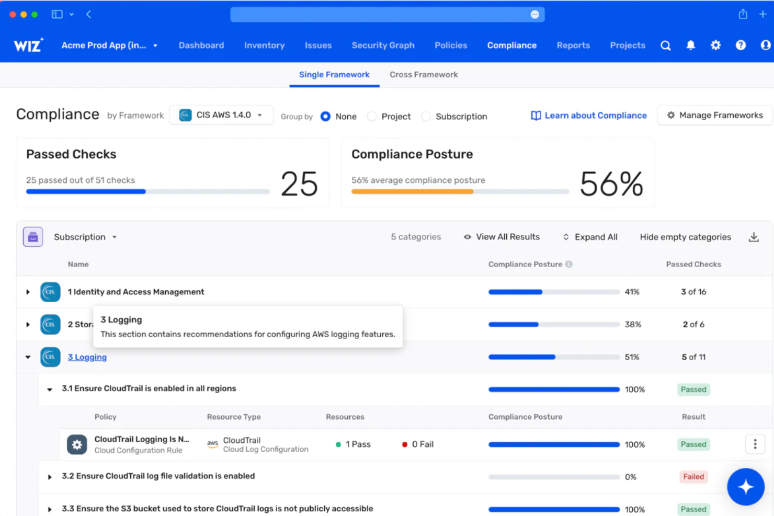774x516 pixels.
Task: Click the Wiz logo to go home
Action: point(27,45)
